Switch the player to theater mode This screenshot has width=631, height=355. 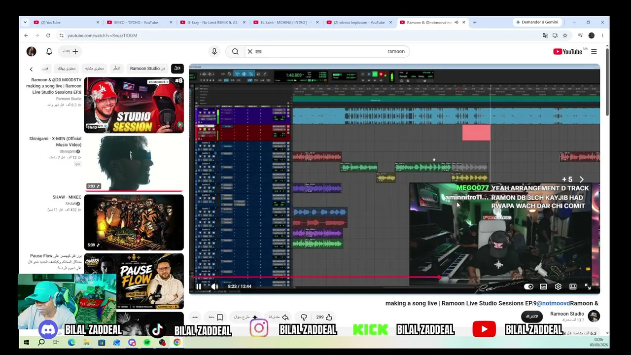(x=573, y=286)
